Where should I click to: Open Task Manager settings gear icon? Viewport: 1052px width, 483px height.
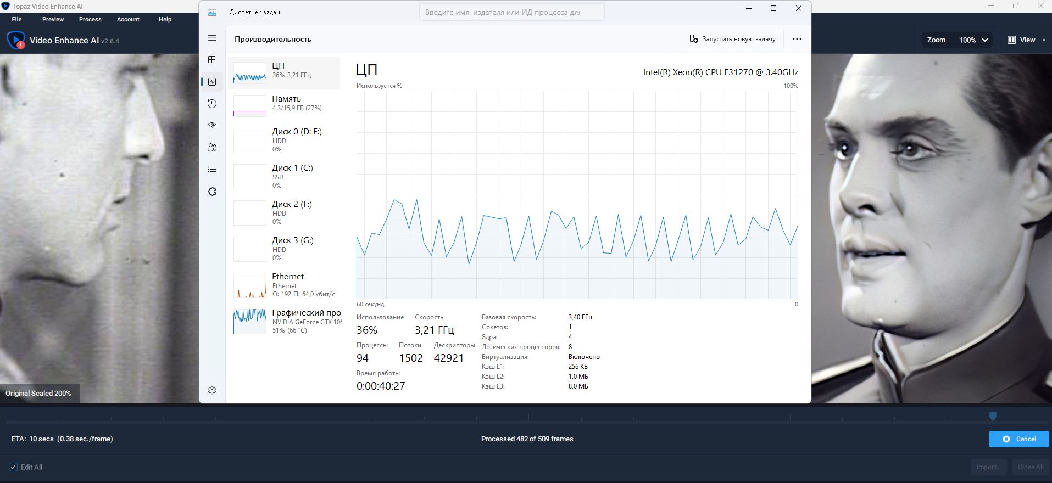point(212,390)
